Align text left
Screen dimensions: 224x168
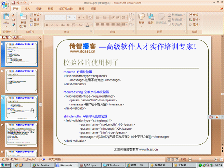(x=97, y=25)
